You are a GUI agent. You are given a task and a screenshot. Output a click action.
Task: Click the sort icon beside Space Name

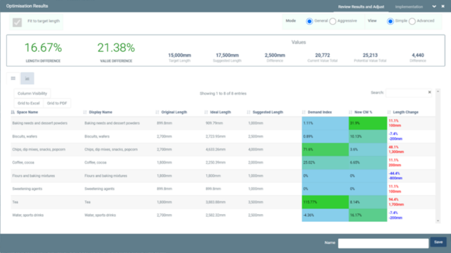(13, 112)
